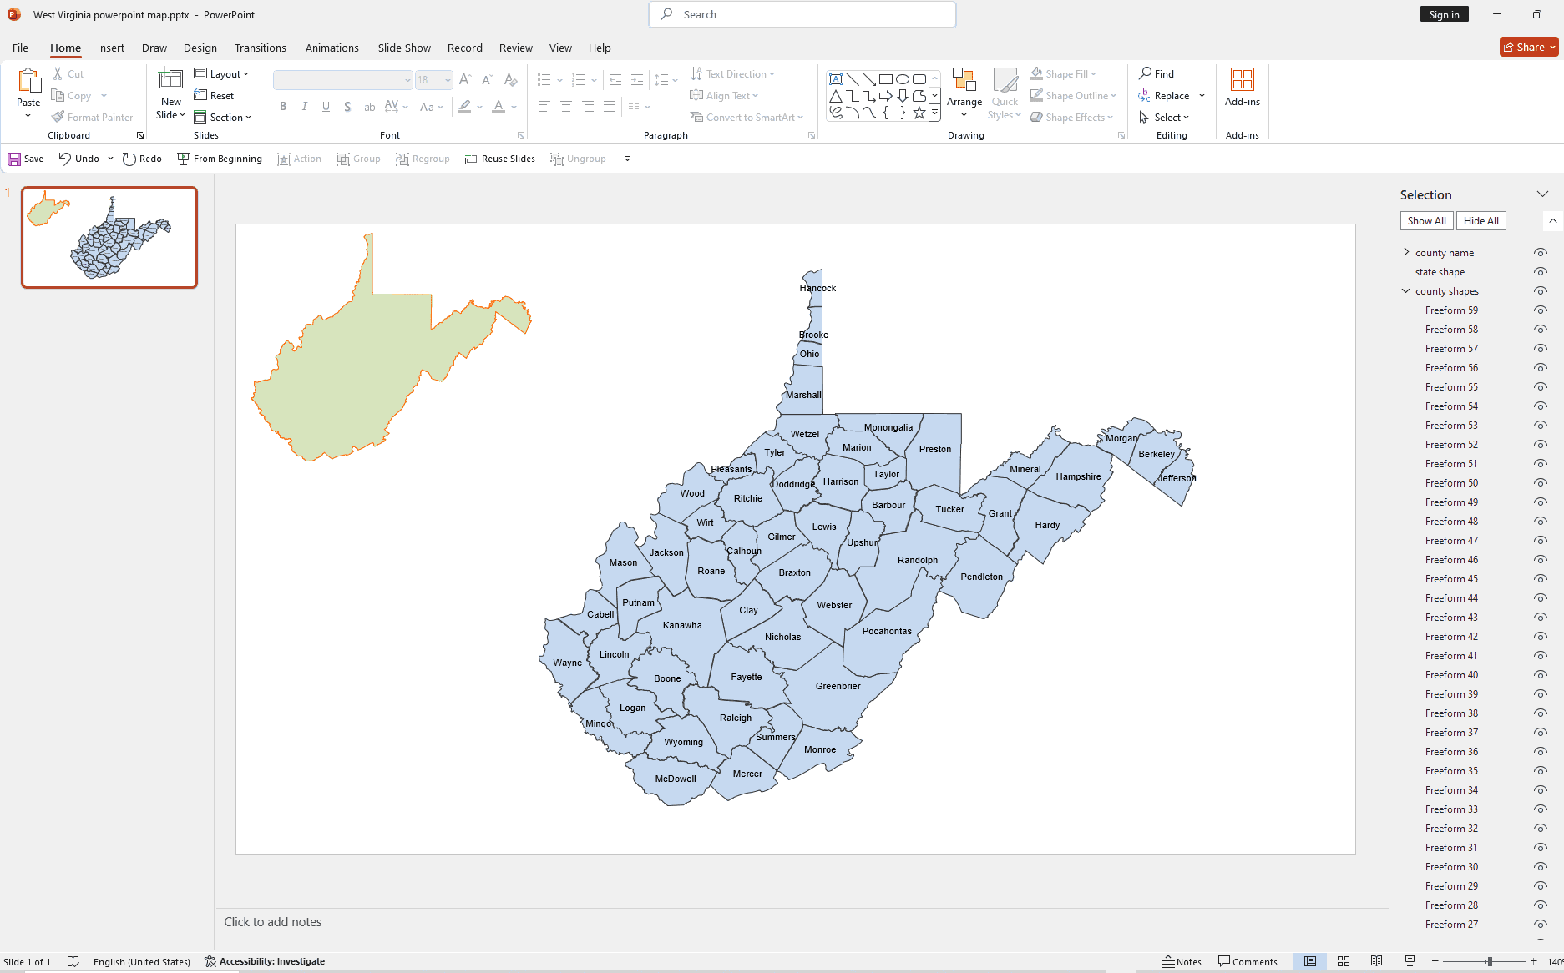Click the Underline formatting button
The width and height of the screenshot is (1564, 973).
pos(326,107)
